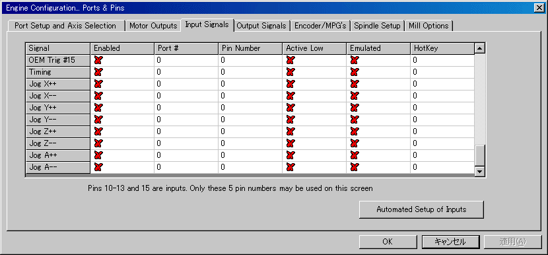Image resolution: width=548 pixels, height=255 pixels.
Task: Enable the Jog Y++ signal
Action: (98, 108)
